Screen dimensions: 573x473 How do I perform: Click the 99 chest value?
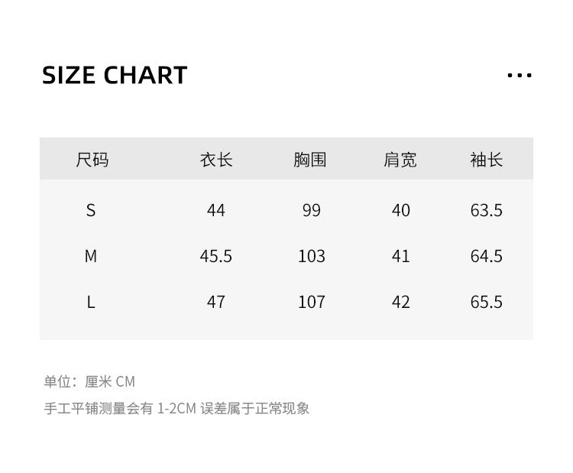point(311,210)
